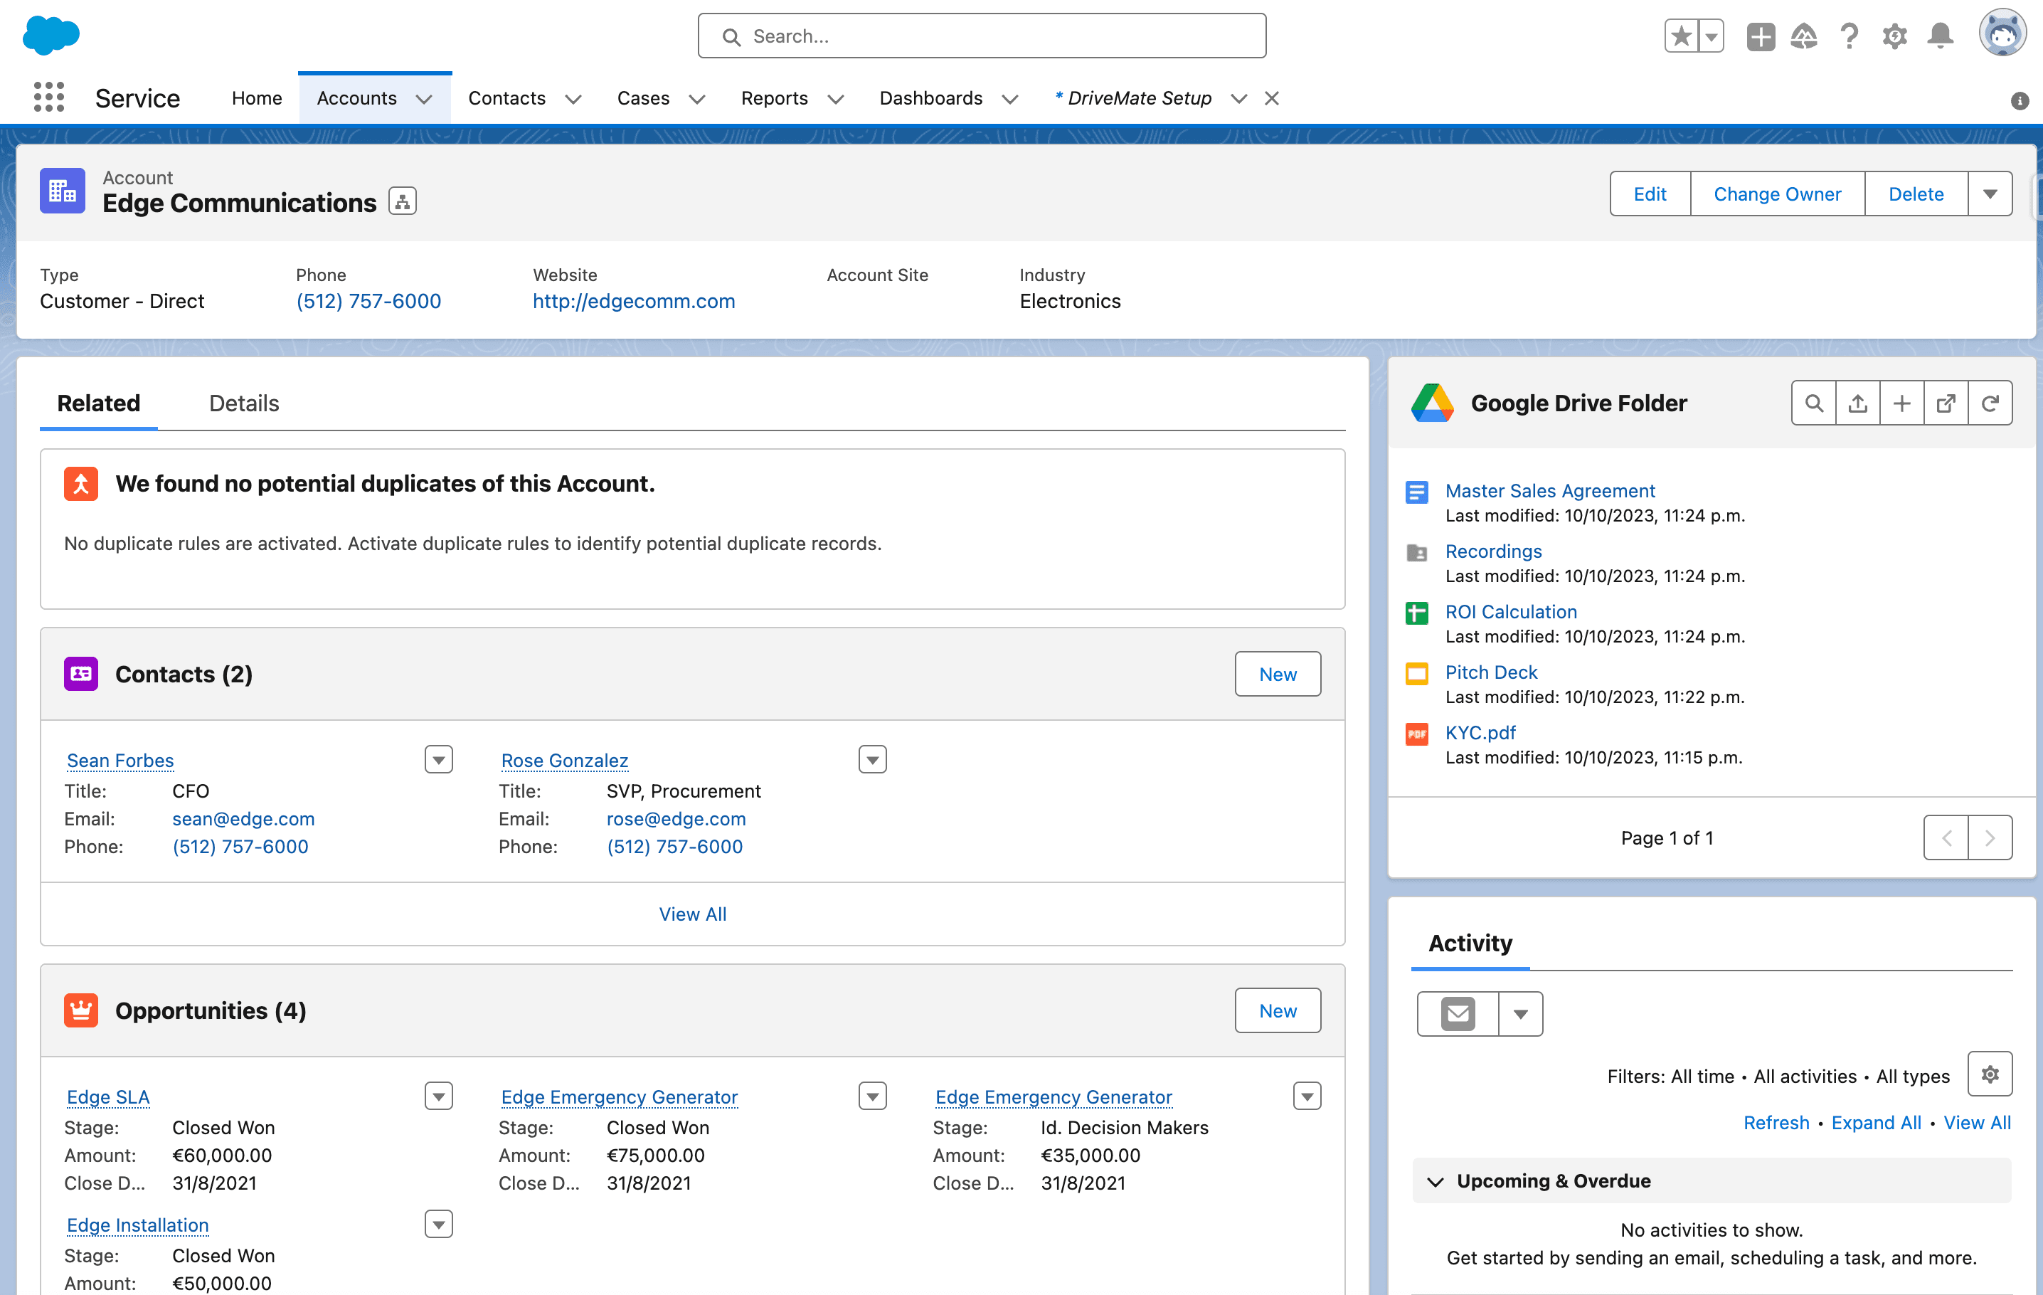Click the Change Owner button
This screenshot has width=2043, height=1295.
click(x=1778, y=194)
